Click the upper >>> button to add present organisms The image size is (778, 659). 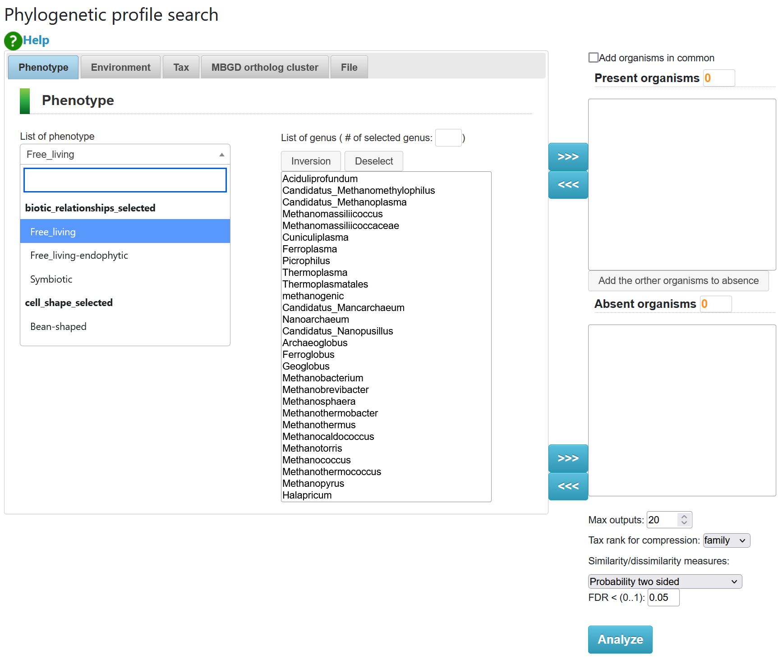coord(568,157)
